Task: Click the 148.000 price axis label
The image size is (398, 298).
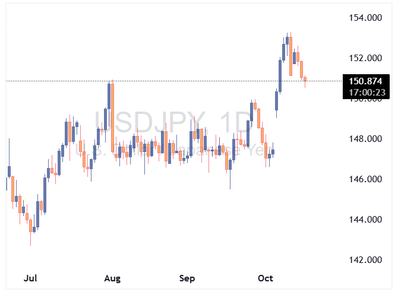Action: click(x=365, y=139)
